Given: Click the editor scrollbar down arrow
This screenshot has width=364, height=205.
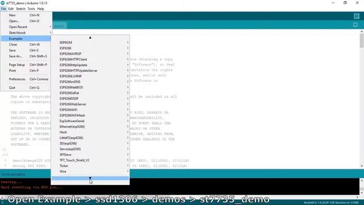Looking at the screenshot, I should tap(362, 166).
